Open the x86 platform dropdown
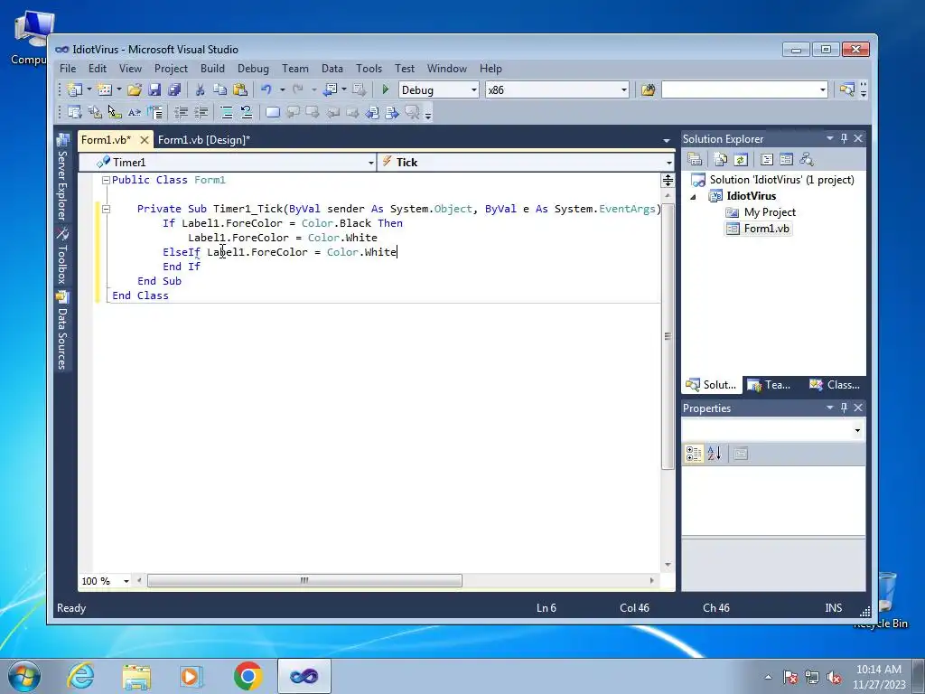 point(624,90)
